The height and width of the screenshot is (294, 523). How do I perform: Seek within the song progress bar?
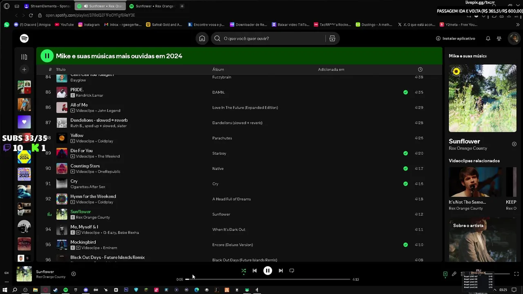point(268,279)
